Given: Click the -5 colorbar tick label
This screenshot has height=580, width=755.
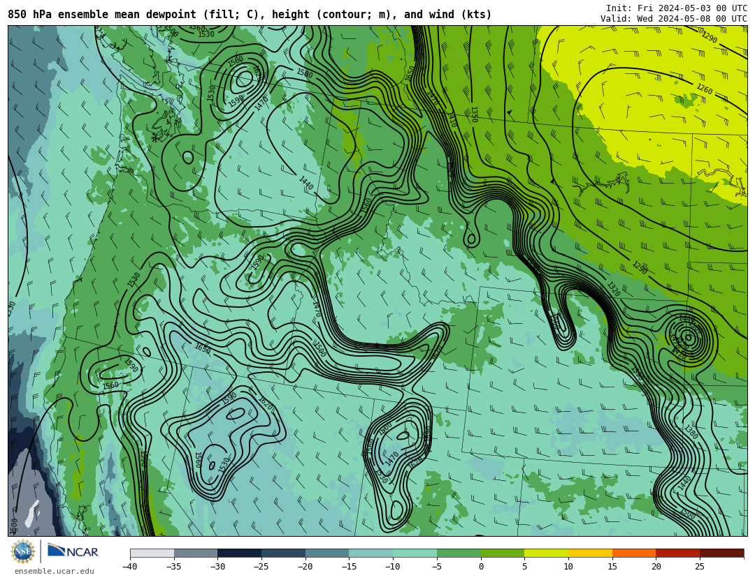Looking at the screenshot, I should pyautogui.click(x=436, y=567).
